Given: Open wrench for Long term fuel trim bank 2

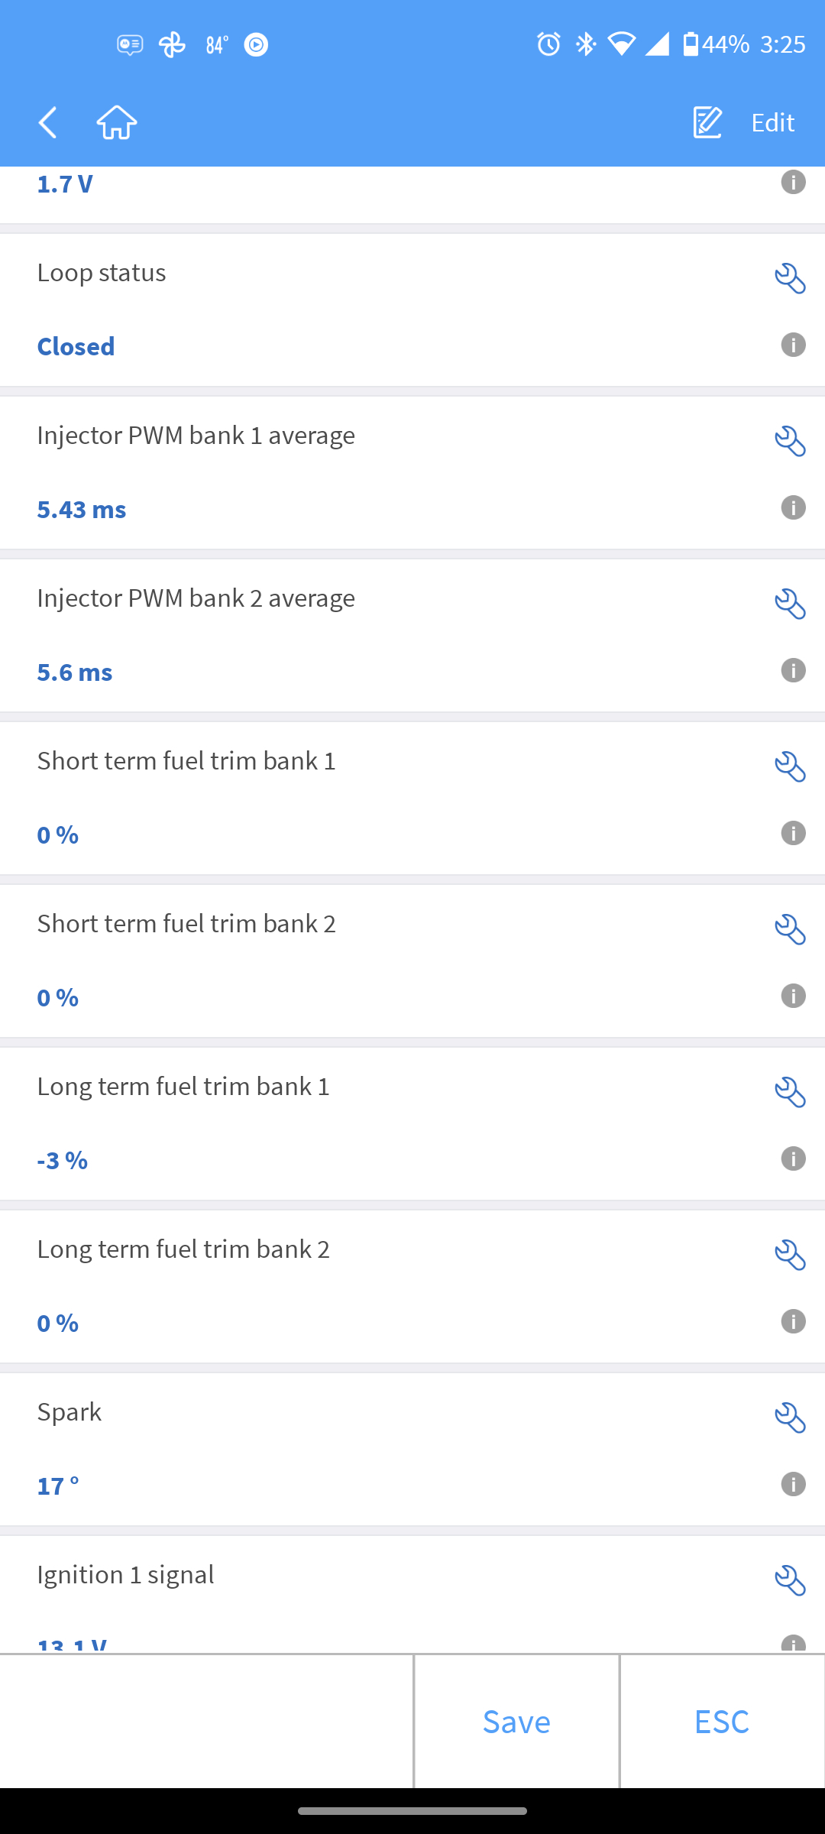Looking at the screenshot, I should [790, 1255].
